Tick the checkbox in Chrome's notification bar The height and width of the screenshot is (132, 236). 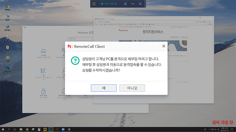(x=171, y=27)
